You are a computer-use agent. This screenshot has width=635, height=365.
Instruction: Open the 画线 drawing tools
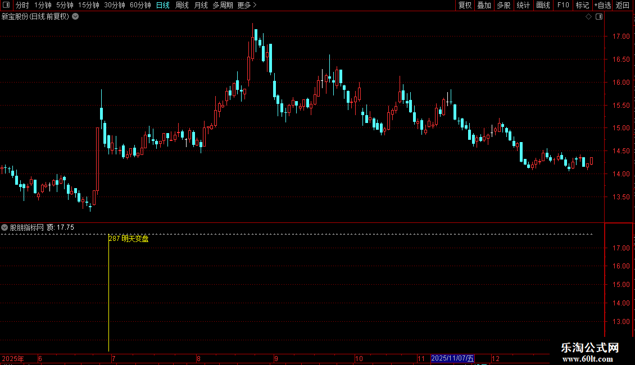(543, 5)
